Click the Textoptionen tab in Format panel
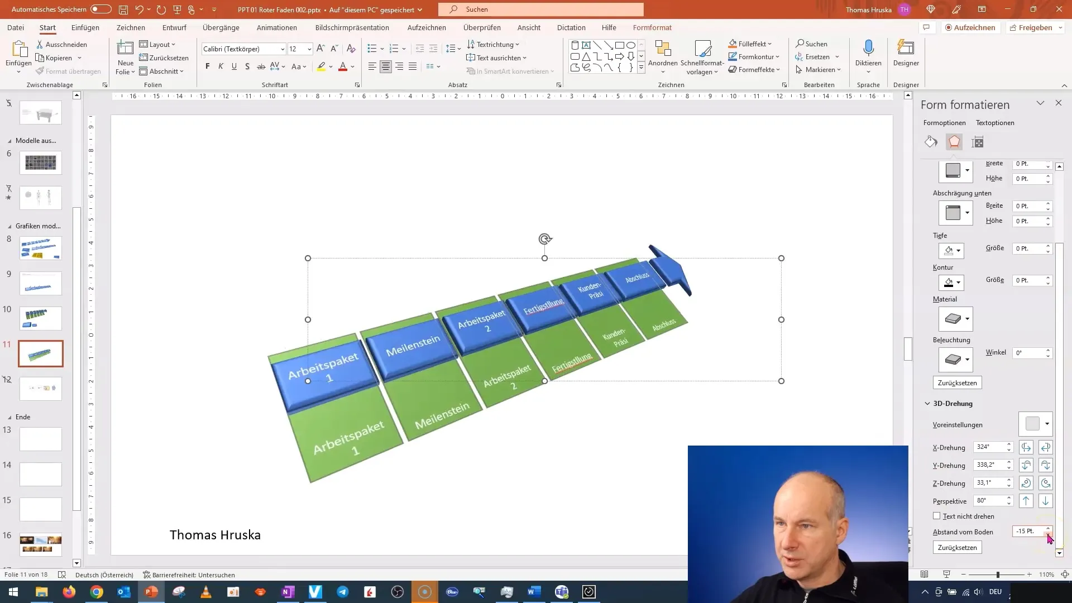The height and width of the screenshot is (603, 1072). click(995, 122)
